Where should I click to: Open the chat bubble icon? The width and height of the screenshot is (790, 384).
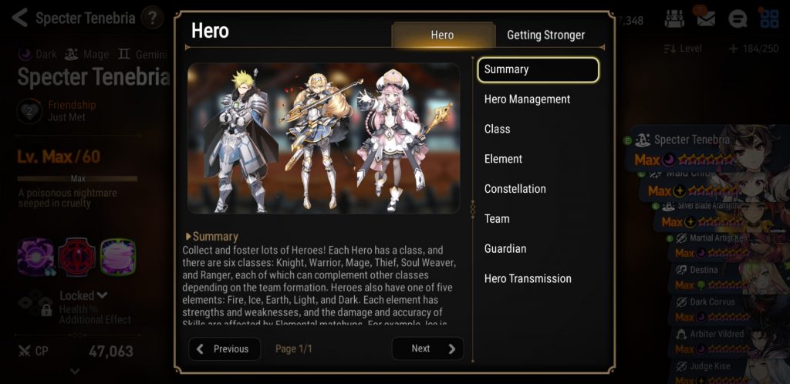point(738,19)
